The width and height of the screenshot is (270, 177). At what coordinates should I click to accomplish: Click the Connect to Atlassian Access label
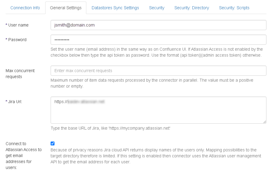(23, 156)
